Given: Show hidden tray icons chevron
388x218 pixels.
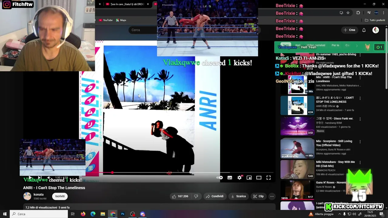Looking at the screenshot, I should click(339, 214).
